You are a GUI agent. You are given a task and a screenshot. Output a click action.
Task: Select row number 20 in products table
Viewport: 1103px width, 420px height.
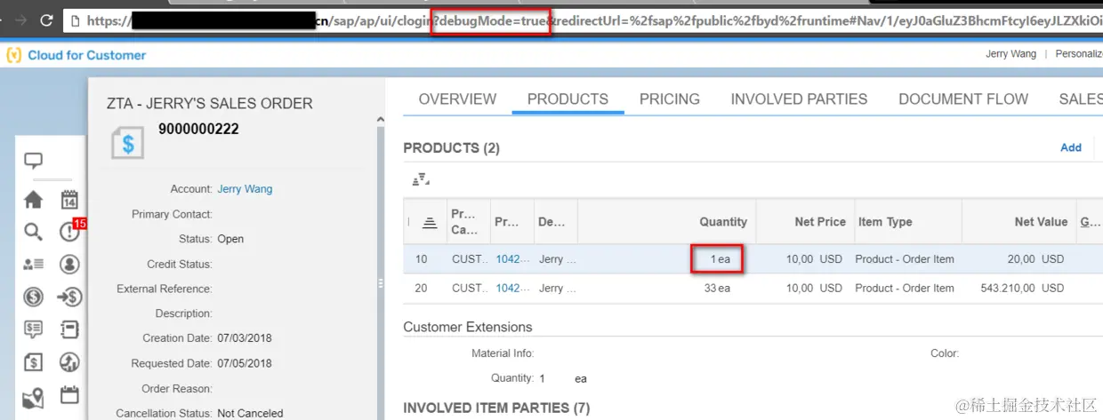422,288
